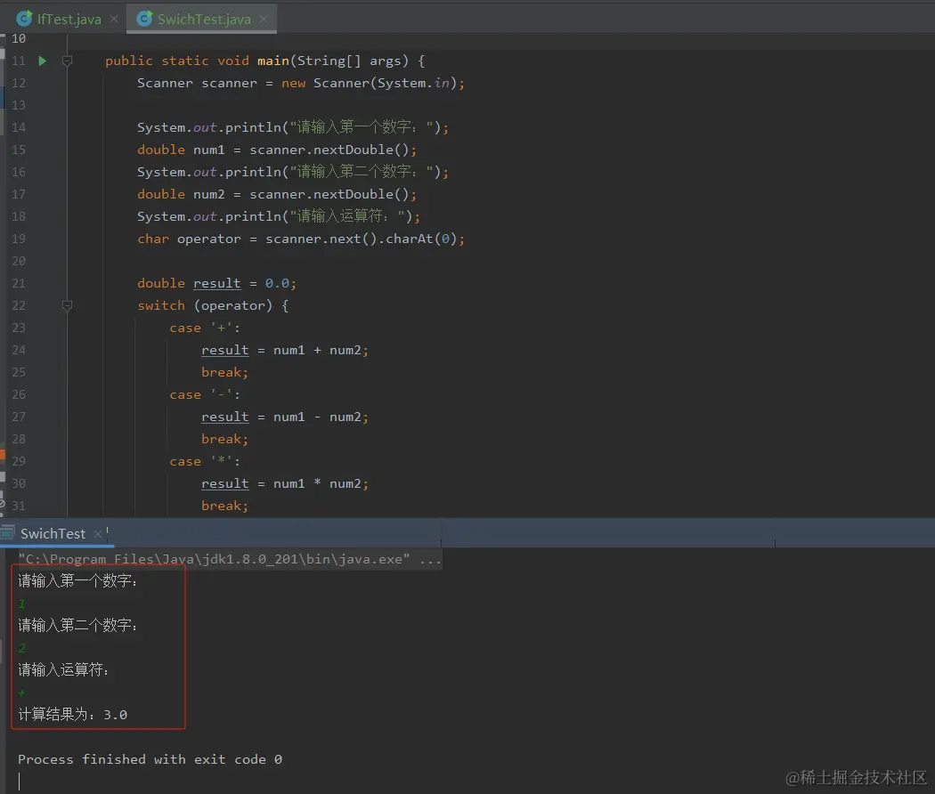Click the break statement on line 25
The image size is (935, 794).
click(x=224, y=373)
